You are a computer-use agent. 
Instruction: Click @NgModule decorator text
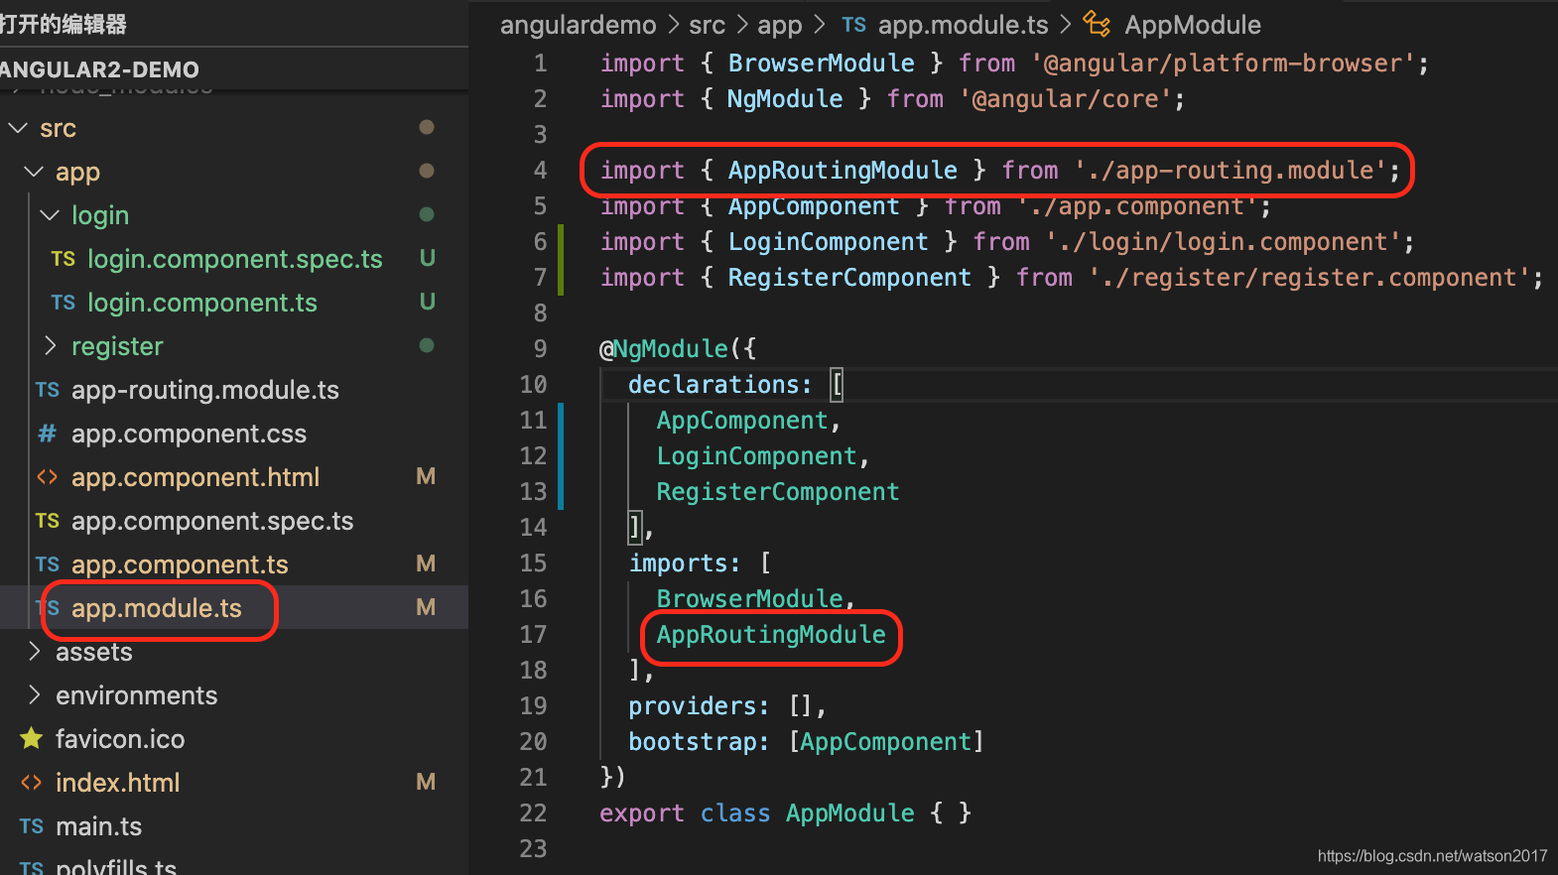pos(664,349)
